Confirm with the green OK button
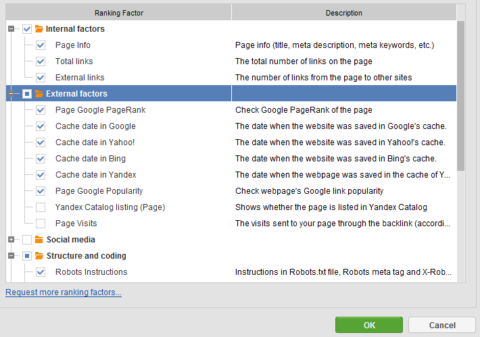 pos(369,325)
